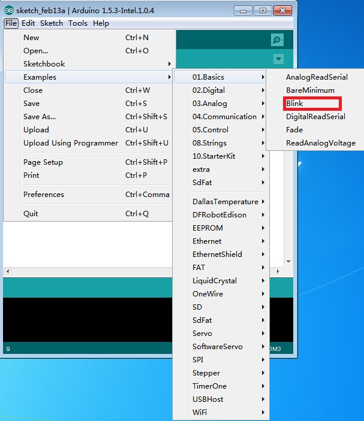Choose Print from the File menu
The image size is (364, 421).
[x=88, y=175]
